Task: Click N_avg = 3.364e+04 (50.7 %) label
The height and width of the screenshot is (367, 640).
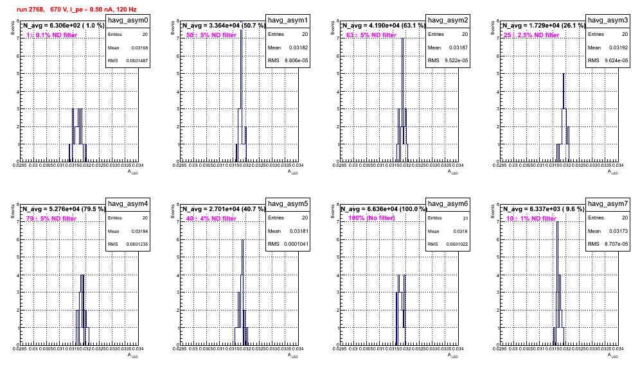Action: tap(224, 25)
